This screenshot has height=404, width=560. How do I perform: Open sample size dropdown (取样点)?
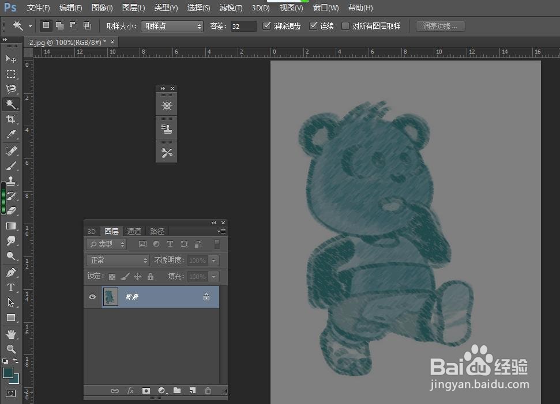pyautogui.click(x=172, y=26)
